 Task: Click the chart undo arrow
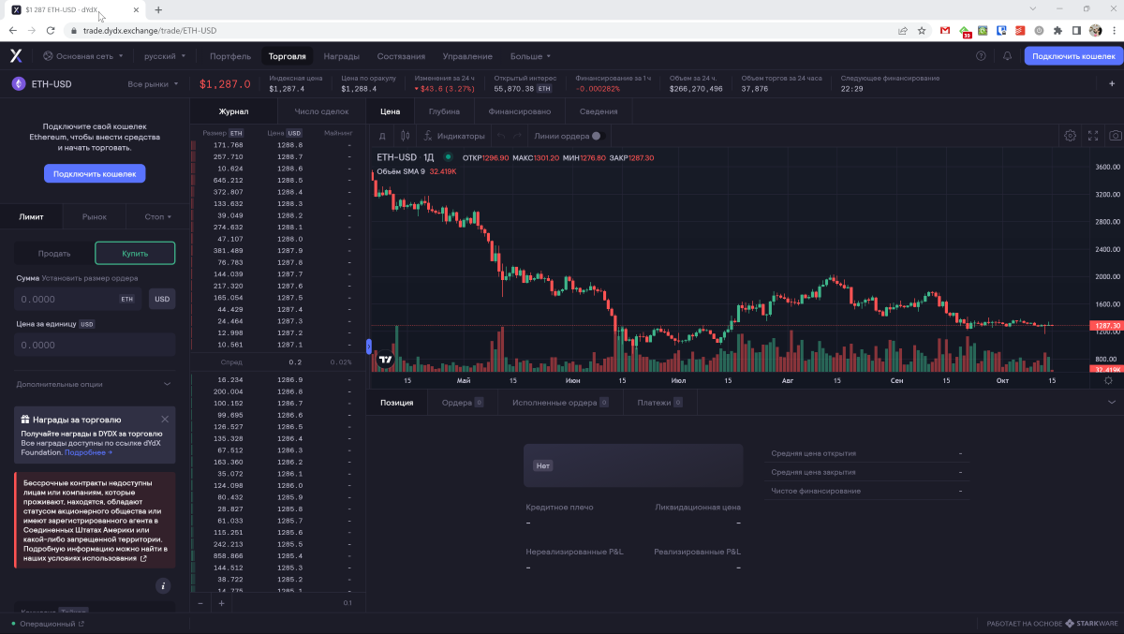[x=500, y=136]
